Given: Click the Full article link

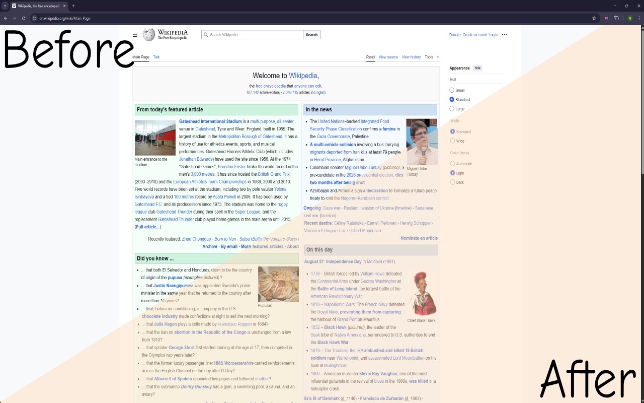Looking at the screenshot, I should click(147, 227).
